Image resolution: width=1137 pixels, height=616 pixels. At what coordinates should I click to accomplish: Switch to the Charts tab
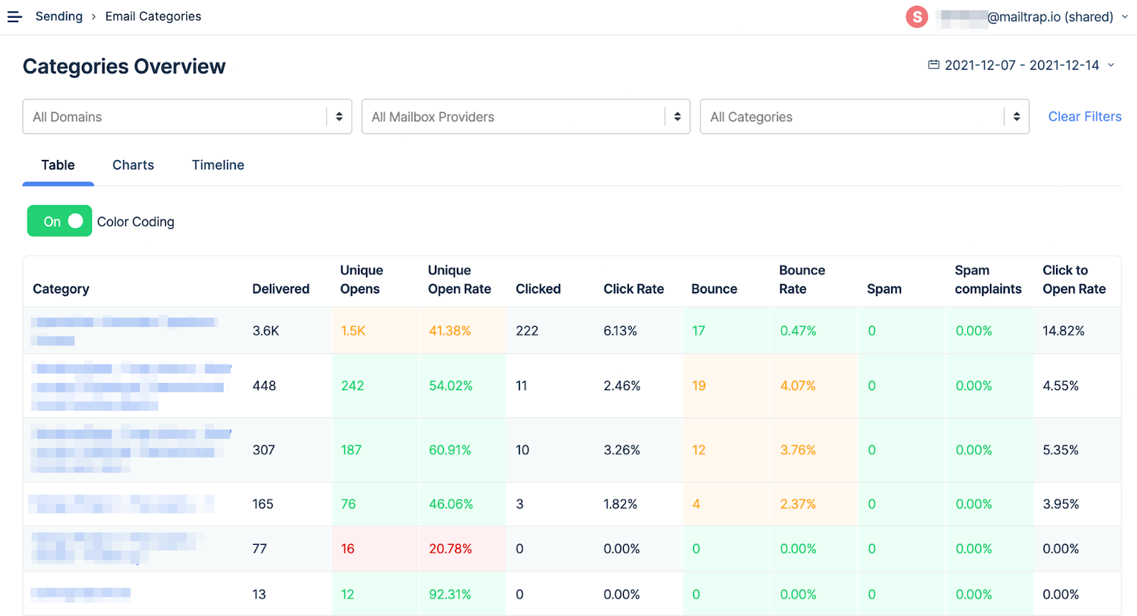[x=133, y=165]
